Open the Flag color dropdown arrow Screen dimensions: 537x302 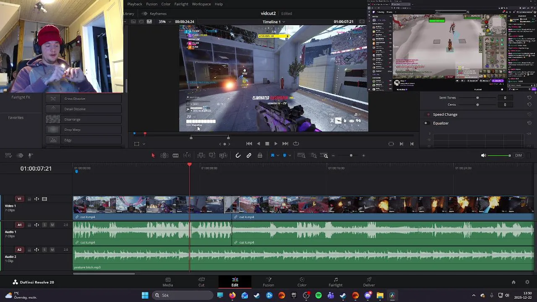pyautogui.click(x=277, y=156)
